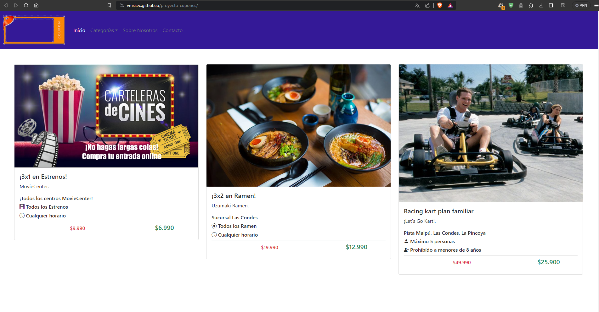Image resolution: width=599 pixels, height=312 pixels.
Task: Toggle the VPN button in the toolbar
Action: point(581,5)
